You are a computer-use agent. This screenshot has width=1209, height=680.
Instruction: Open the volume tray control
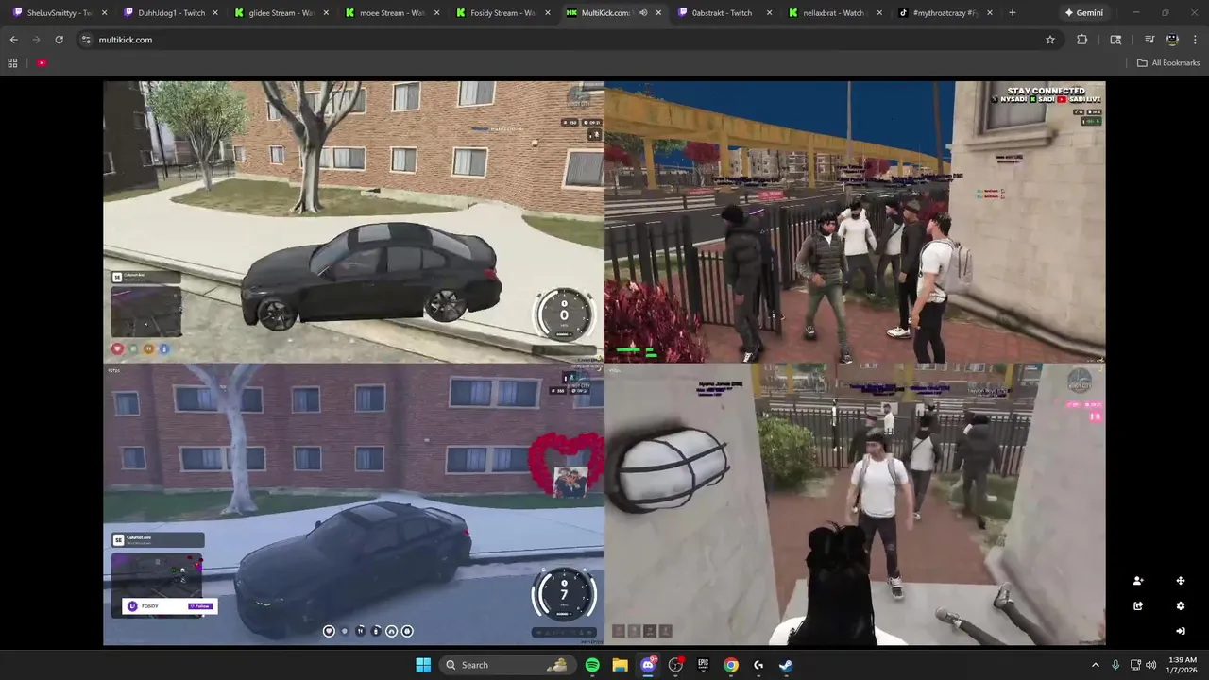click(1150, 665)
